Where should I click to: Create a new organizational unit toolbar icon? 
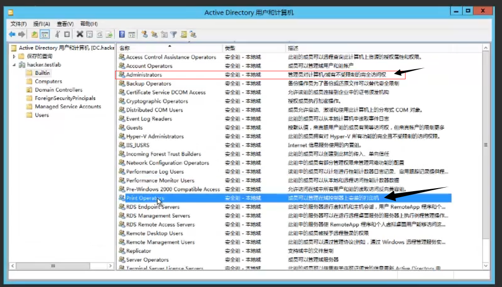(164, 34)
